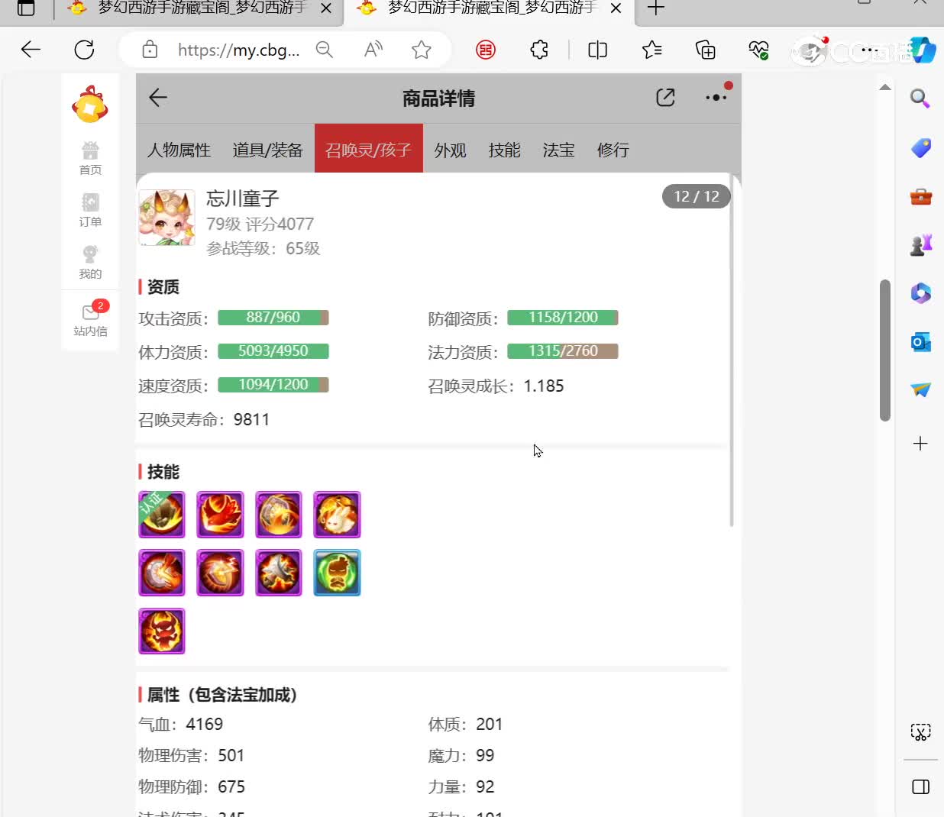This screenshot has width=944, height=817.
Task: Click the third skill icon in second row
Action: tap(279, 573)
